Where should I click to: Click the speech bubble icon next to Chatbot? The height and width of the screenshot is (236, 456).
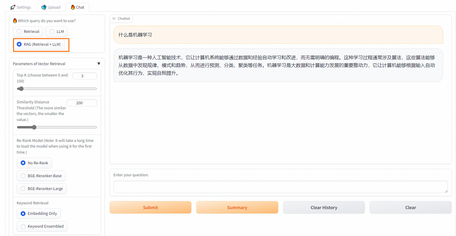click(x=115, y=18)
